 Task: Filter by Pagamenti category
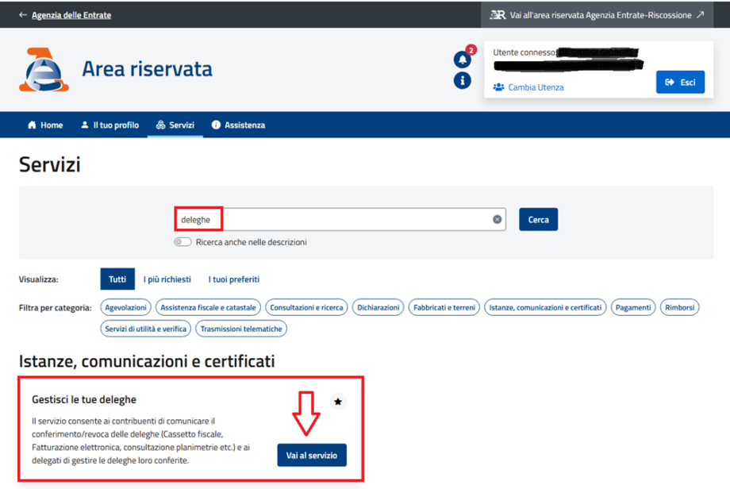[632, 307]
